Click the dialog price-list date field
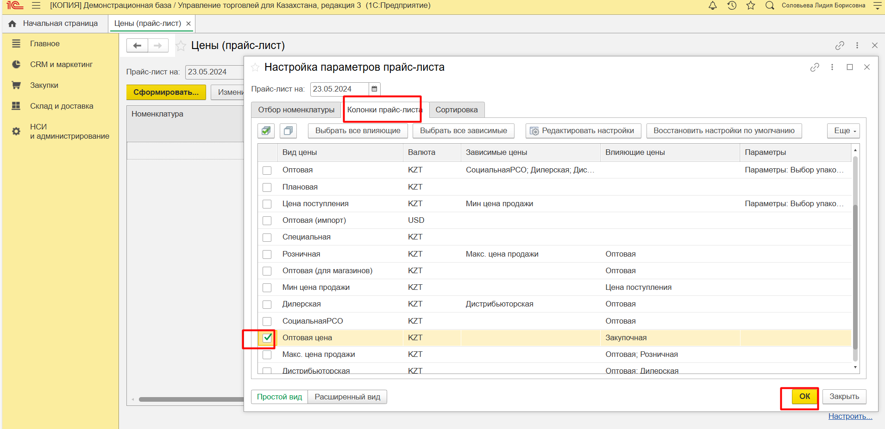The width and height of the screenshot is (885, 429). [x=339, y=89]
